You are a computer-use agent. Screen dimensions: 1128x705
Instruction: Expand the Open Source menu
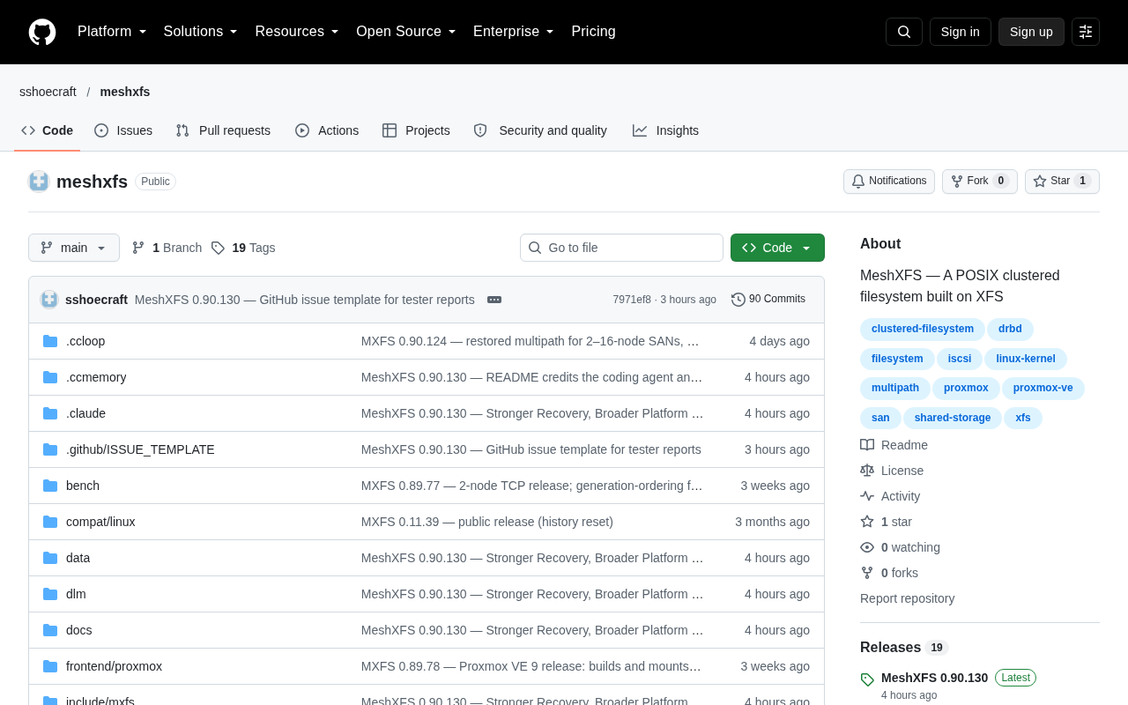click(406, 32)
